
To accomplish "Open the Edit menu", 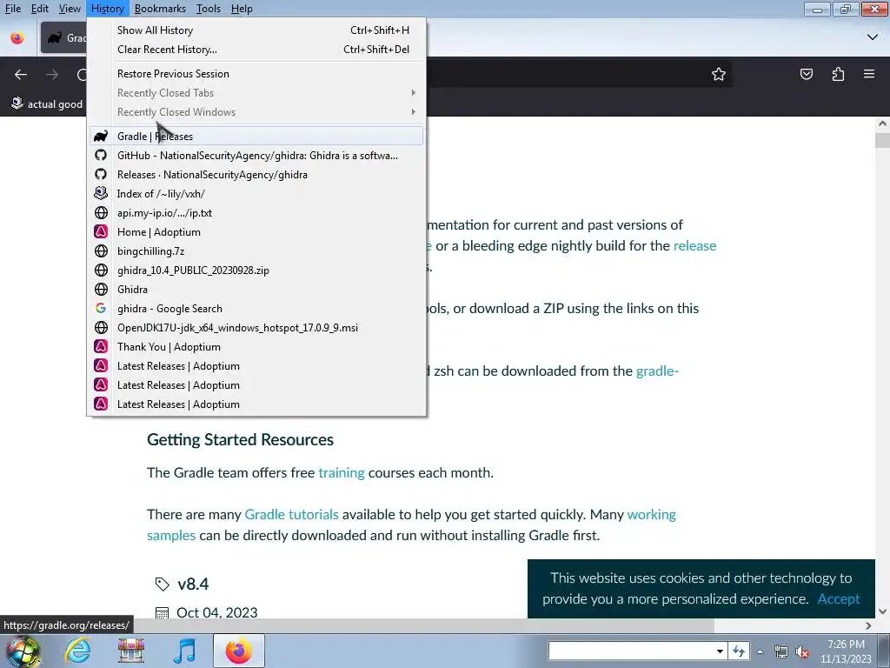I will click(39, 9).
